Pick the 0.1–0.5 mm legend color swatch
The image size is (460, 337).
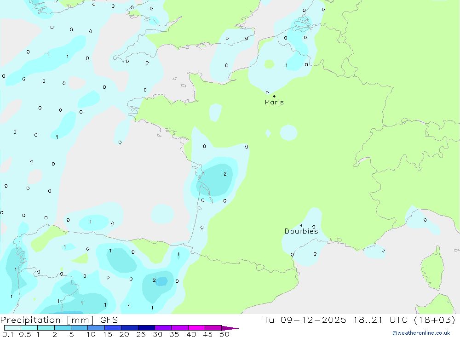click(12, 328)
